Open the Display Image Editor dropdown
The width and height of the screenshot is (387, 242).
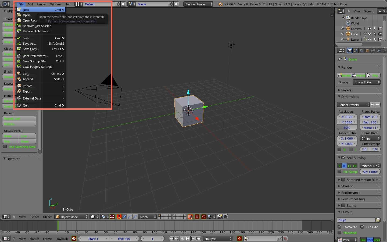[367, 82]
